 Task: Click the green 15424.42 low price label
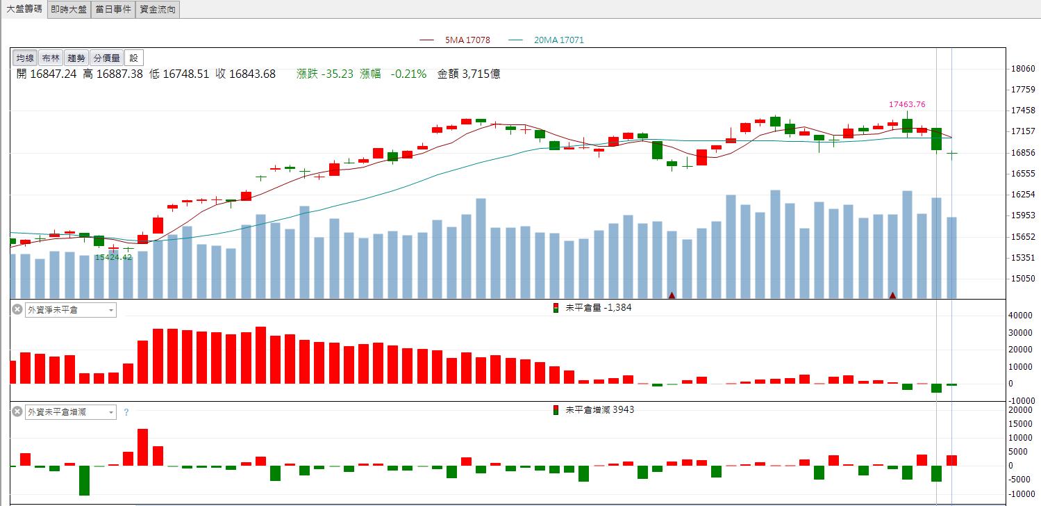pos(113,257)
